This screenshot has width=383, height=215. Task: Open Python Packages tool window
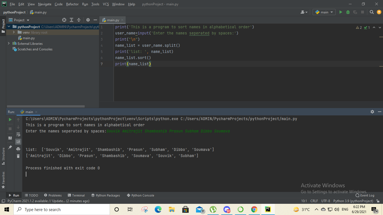[x=105, y=195]
